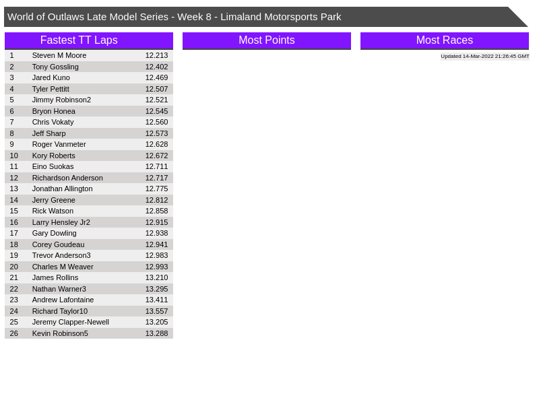Select Larry Hensley Jr2 row
This screenshot has width=539, height=404.
[61, 222]
